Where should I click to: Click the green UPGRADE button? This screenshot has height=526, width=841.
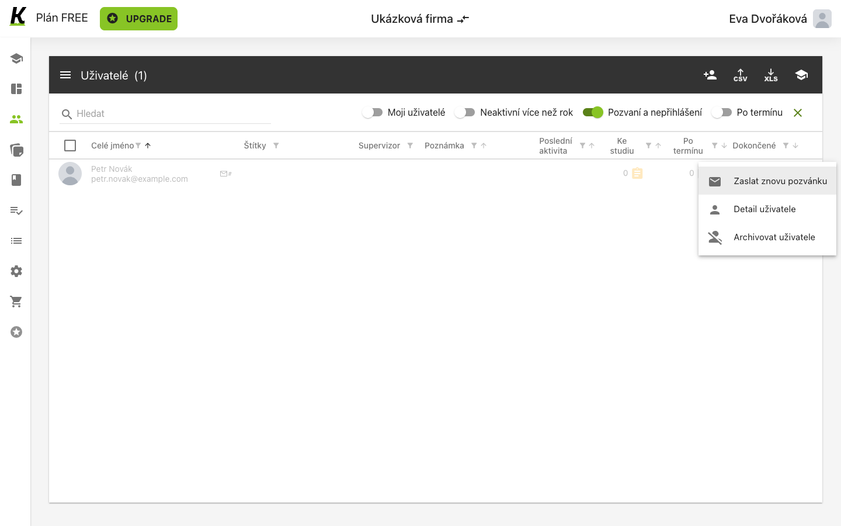click(x=138, y=19)
